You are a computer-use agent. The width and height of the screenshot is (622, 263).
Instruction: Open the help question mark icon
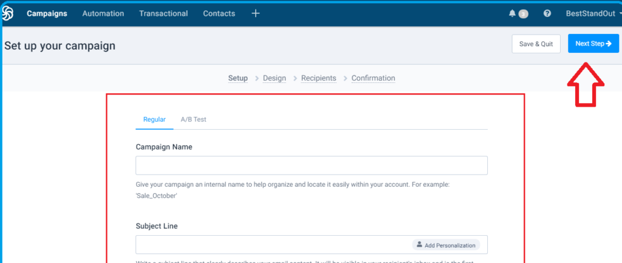547,13
